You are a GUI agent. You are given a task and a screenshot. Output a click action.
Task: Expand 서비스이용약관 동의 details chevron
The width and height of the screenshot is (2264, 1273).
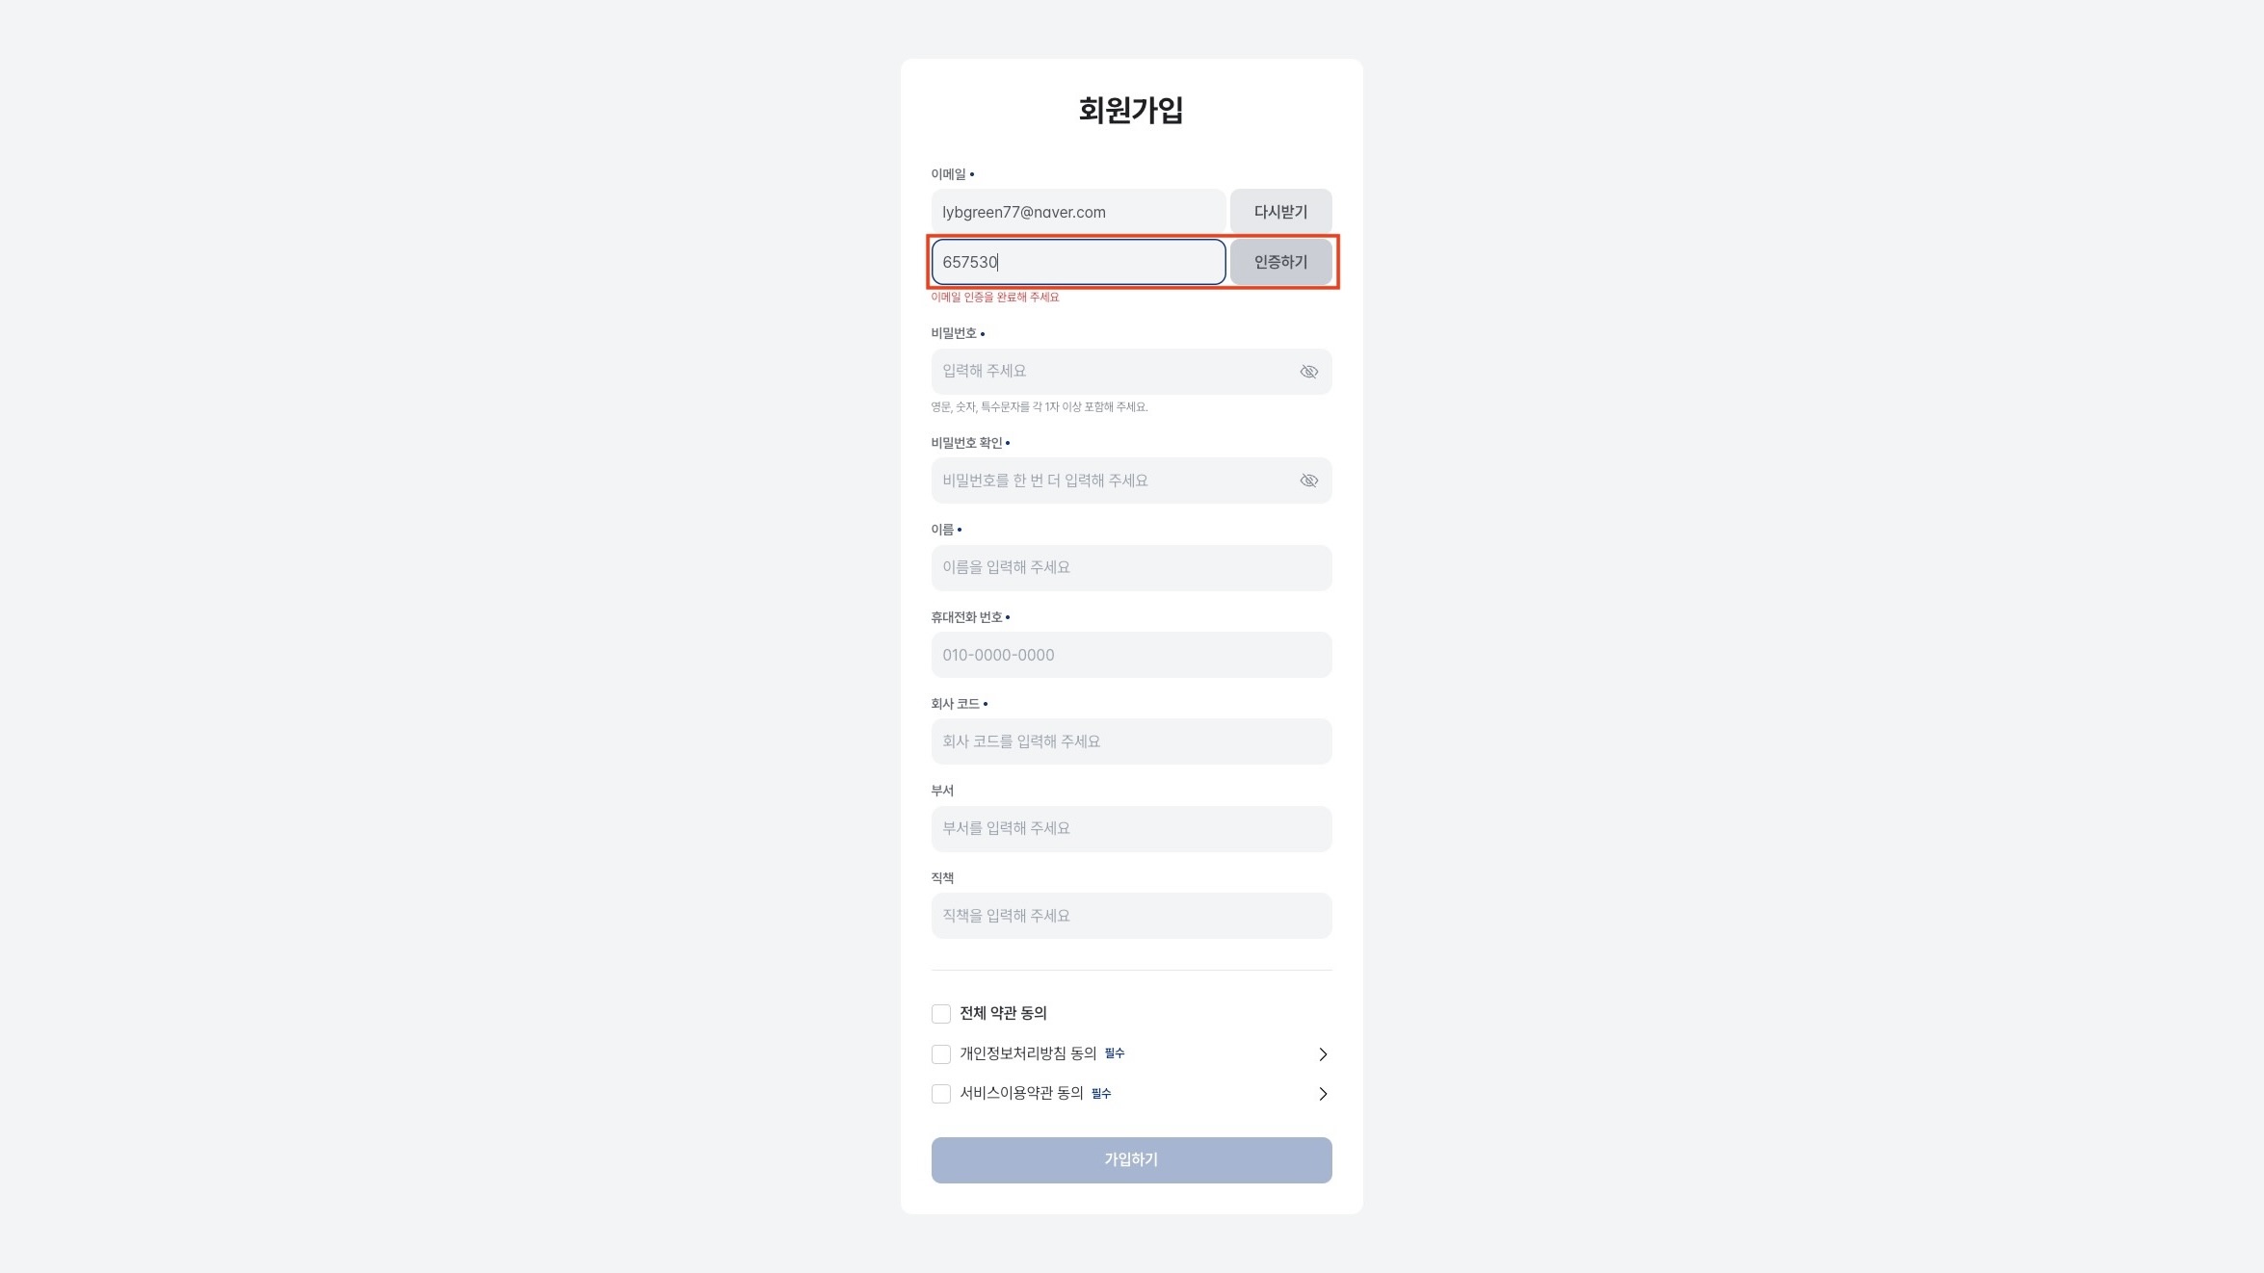(1323, 1094)
